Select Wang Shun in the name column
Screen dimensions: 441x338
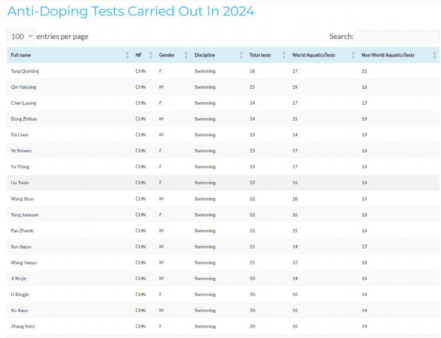(22, 199)
